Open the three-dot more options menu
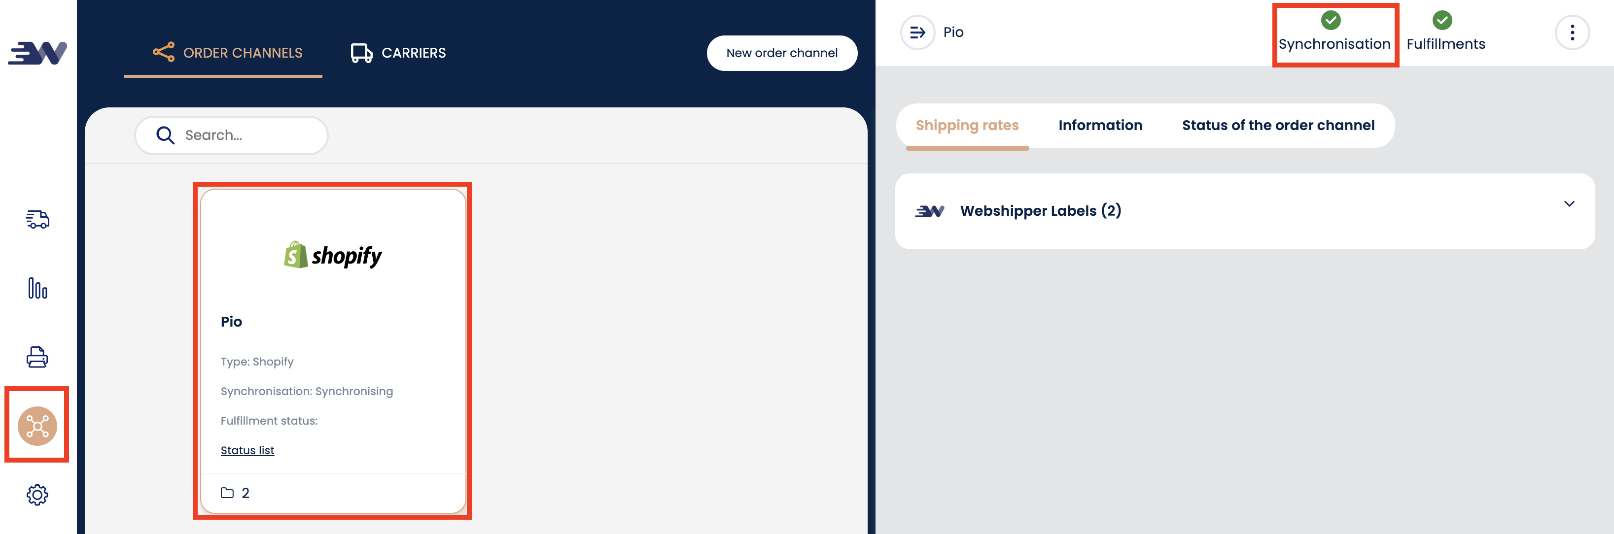1614x534 pixels. tap(1572, 33)
